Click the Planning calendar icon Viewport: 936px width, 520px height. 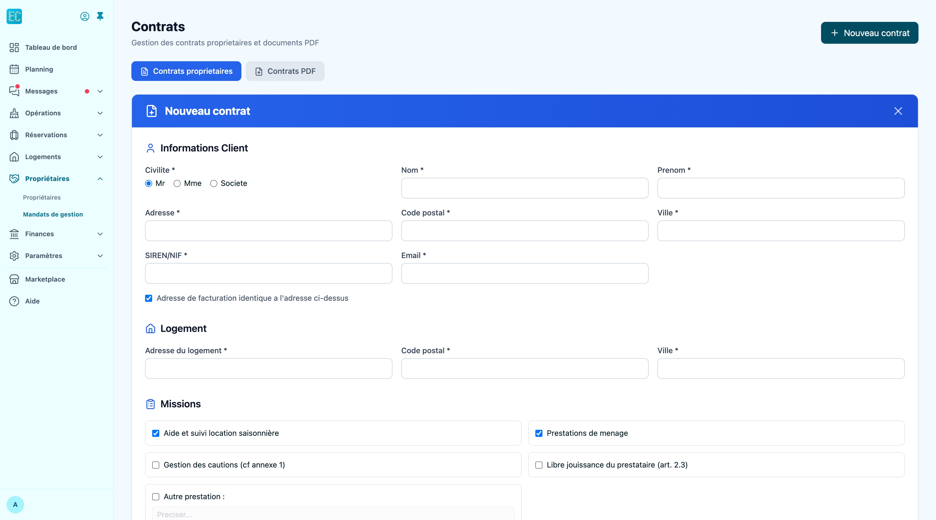click(14, 69)
